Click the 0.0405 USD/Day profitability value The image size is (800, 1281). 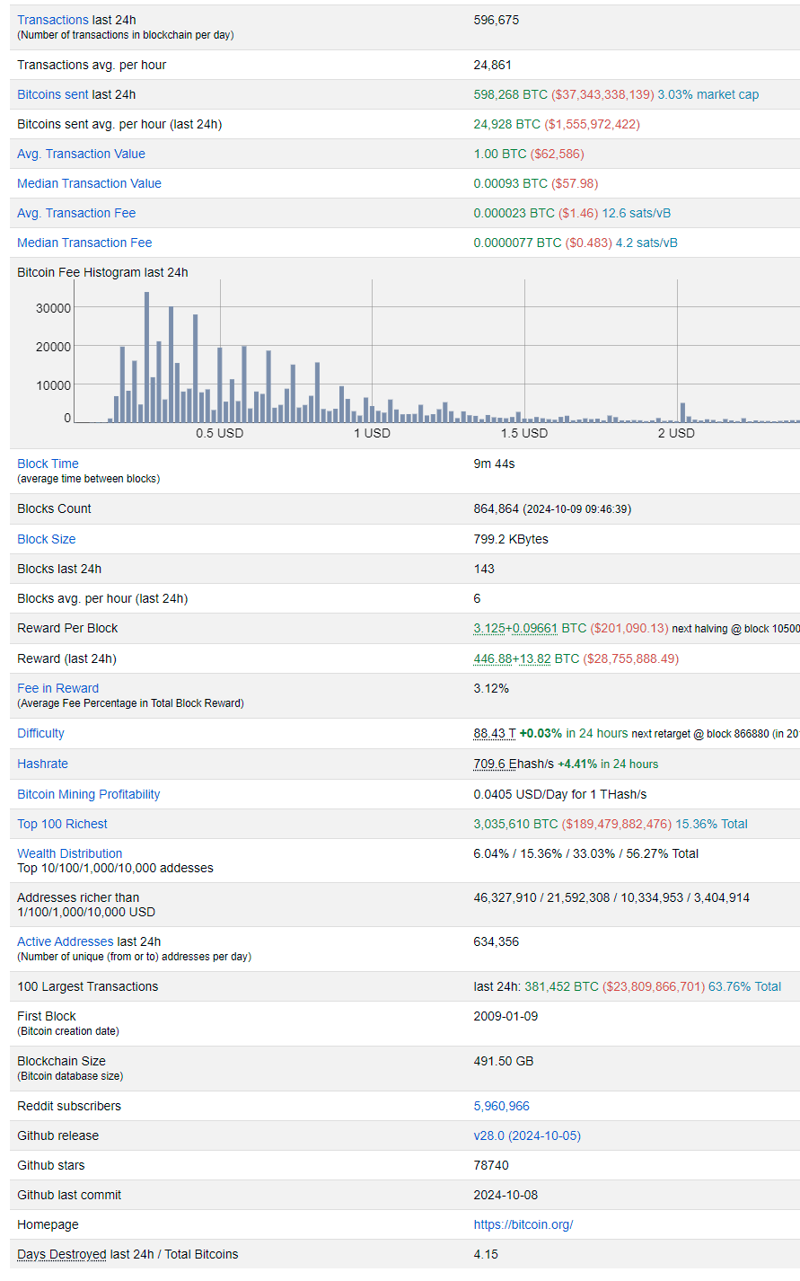coord(560,794)
